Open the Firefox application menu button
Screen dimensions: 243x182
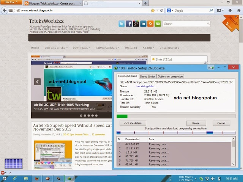[x=11, y=2]
